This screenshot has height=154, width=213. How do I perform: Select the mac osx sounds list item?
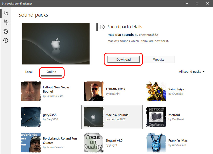tap(112, 117)
